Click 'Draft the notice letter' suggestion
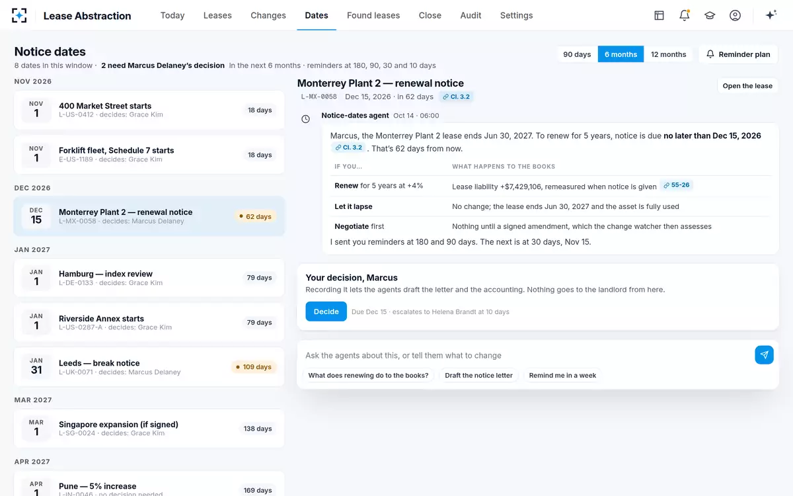Image resolution: width=793 pixels, height=496 pixels. pos(478,375)
